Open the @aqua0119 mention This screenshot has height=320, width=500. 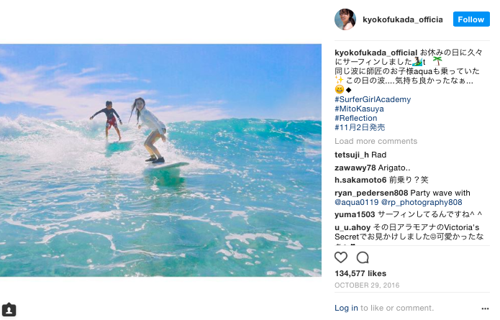[x=357, y=202]
